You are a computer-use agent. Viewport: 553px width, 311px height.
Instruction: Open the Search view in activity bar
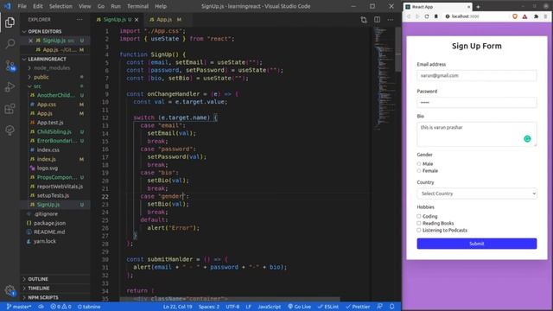pyautogui.click(x=10, y=44)
